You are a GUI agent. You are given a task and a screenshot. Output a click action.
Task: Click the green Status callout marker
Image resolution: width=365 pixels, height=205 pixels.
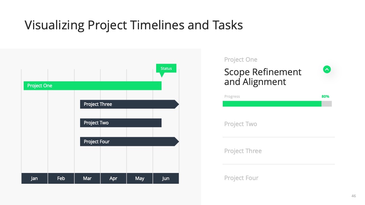tap(166, 68)
